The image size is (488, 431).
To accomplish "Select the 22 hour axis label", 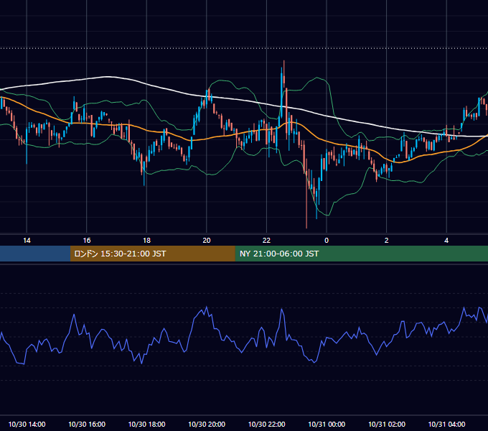I will tap(266, 241).
